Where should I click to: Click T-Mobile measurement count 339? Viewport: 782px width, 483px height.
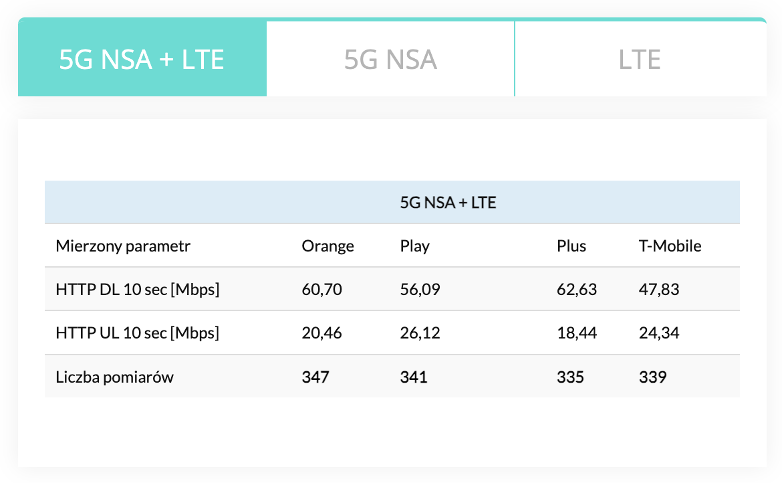click(x=652, y=377)
